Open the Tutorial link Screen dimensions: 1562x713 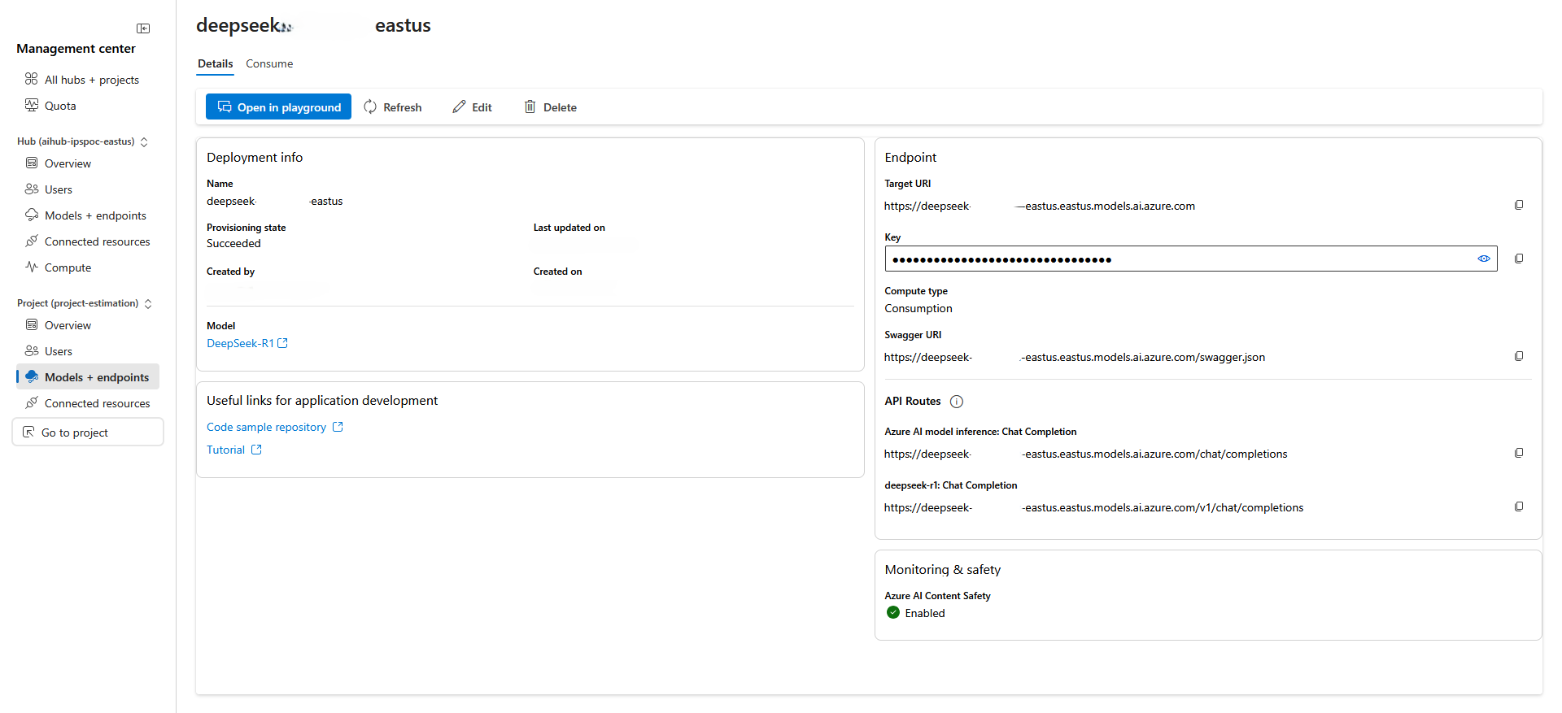234,450
